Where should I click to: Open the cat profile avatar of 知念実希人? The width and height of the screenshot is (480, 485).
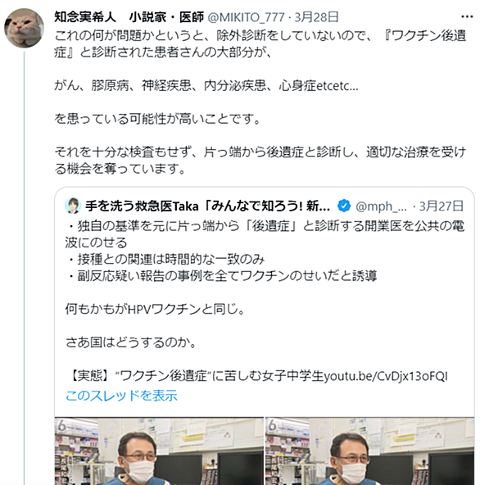click(24, 28)
